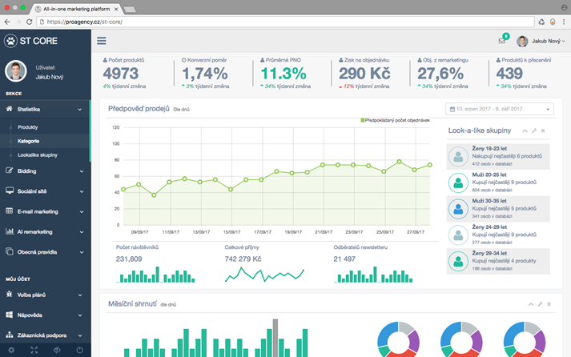Image resolution: width=571 pixels, height=357 pixels.
Task: Open wrench settings of Look-a-like skupiny panel
Action: click(x=534, y=130)
